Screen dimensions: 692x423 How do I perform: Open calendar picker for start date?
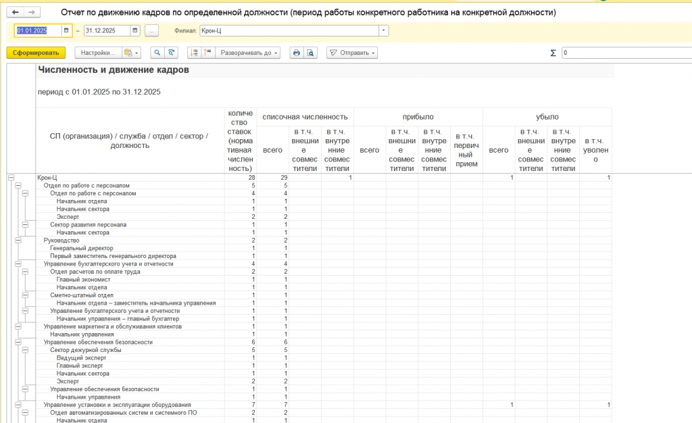pyautogui.click(x=66, y=30)
